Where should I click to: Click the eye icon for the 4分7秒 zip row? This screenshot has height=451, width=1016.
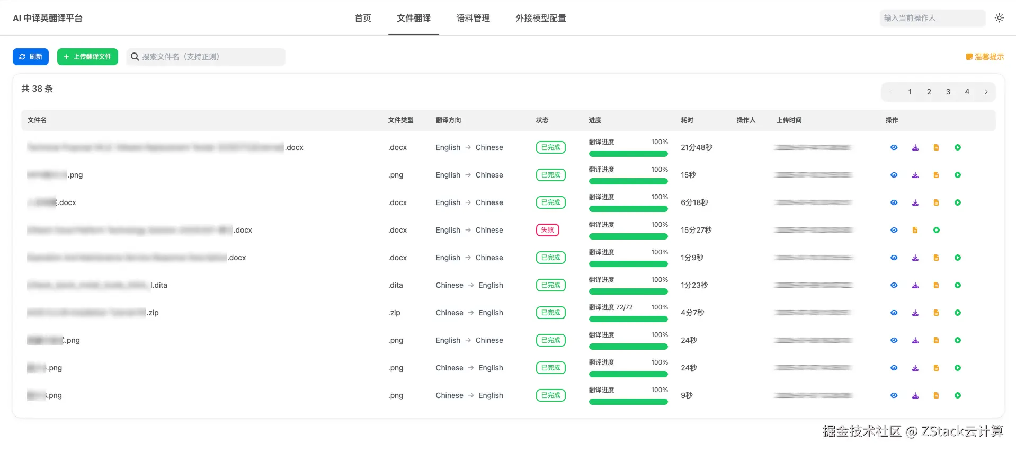pyautogui.click(x=894, y=313)
